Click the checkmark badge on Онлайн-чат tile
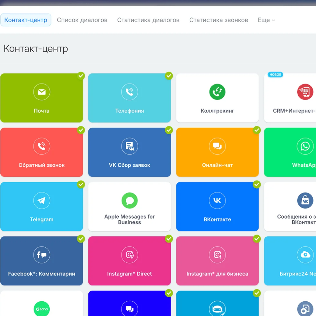 (257, 130)
